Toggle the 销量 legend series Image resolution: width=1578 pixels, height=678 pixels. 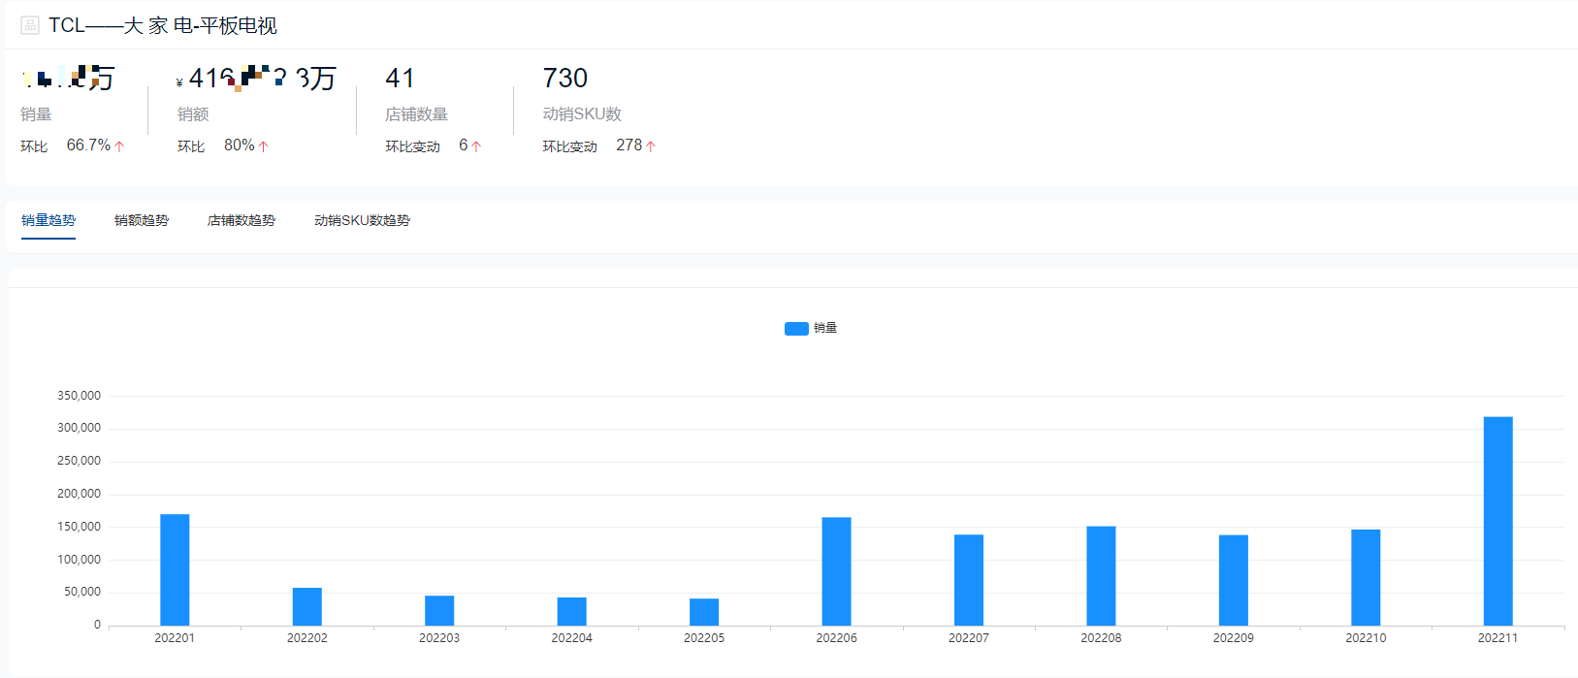811,328
